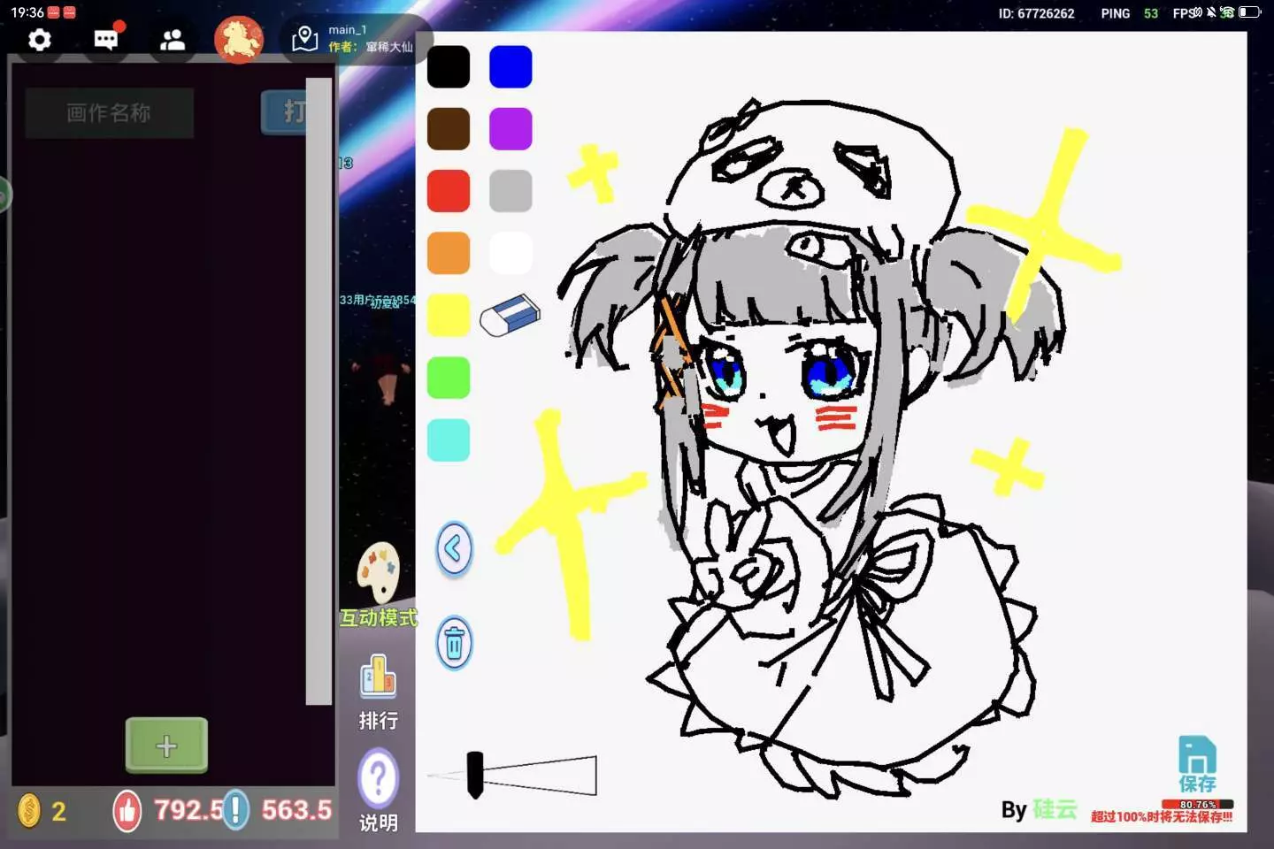Click the ID: 67726262 text
This screenshot has height=849, width=1274.
click(x=1036, y=13)
